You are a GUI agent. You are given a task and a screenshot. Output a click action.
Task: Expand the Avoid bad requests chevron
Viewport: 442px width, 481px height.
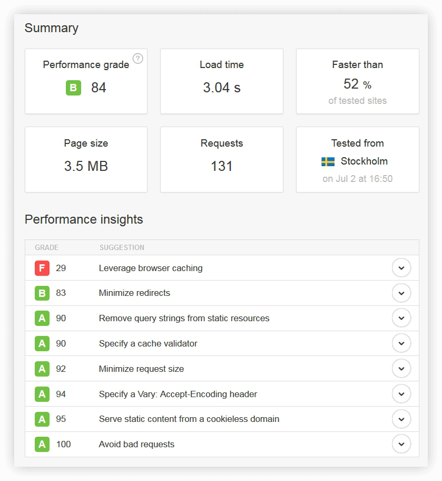(401, 444)
